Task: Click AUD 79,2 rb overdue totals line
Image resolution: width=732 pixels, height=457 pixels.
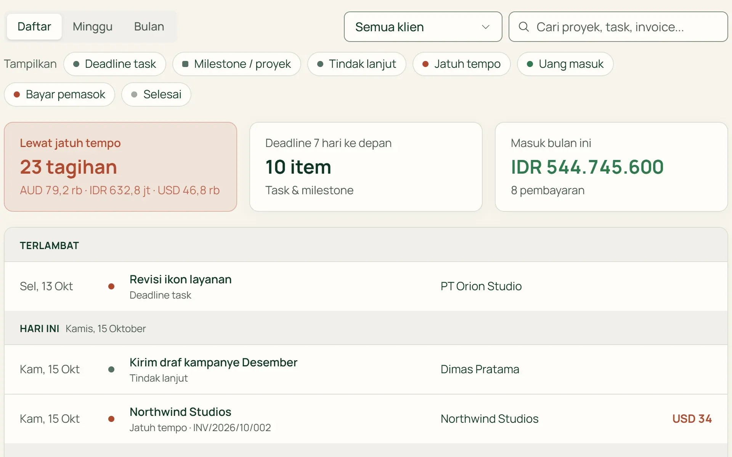Action: pos(120,190)
